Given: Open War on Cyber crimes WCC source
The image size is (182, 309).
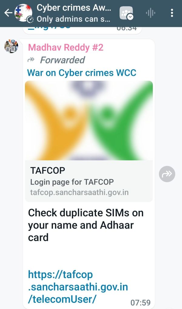Looking at the screenshot, I should [x=82, y=73].
